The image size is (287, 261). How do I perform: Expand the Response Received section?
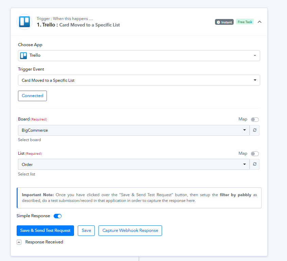coord(19,242)
